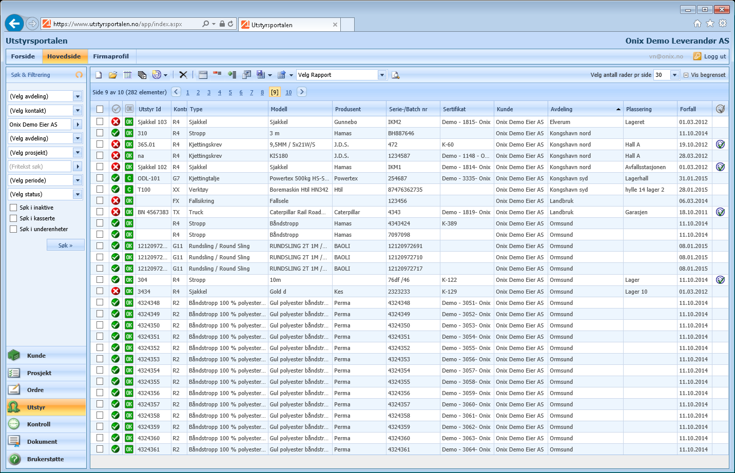This screenshot has height=473, width=735.
Task: Enable Søk i inaktive checkbox
Action: [x=13, y=208]
